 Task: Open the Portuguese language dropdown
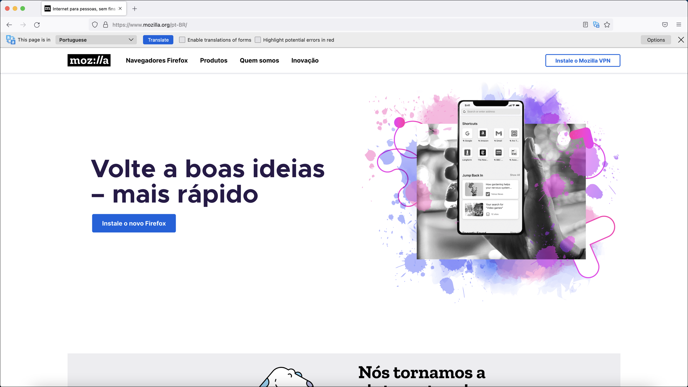tap(96, 40)
